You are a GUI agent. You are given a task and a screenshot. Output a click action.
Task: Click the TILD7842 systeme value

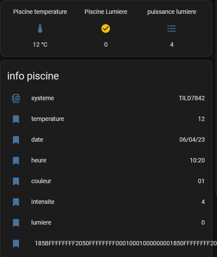(x=192, y=98)
